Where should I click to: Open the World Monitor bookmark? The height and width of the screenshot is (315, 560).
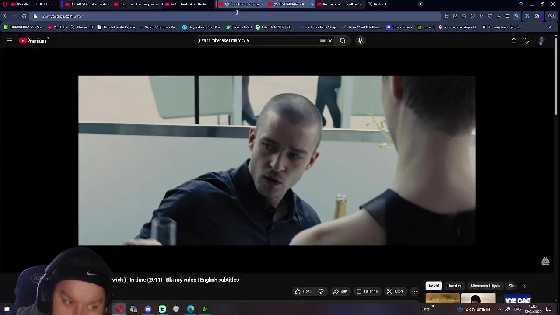click(x=158, y=27)
